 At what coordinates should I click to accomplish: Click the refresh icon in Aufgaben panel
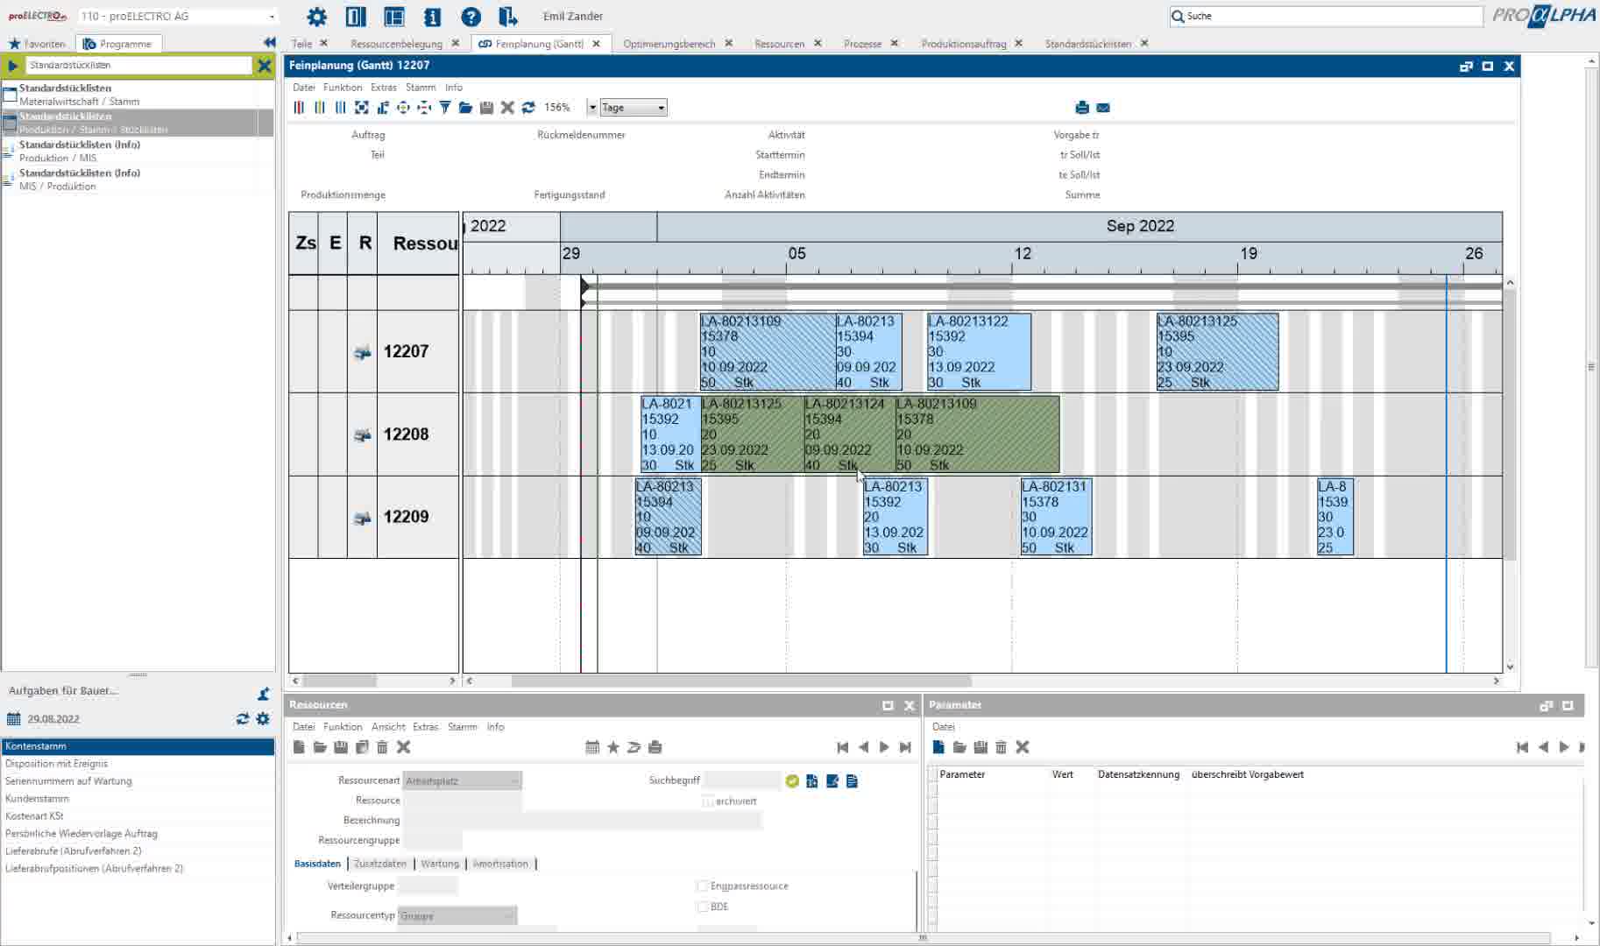click(243, 718)
